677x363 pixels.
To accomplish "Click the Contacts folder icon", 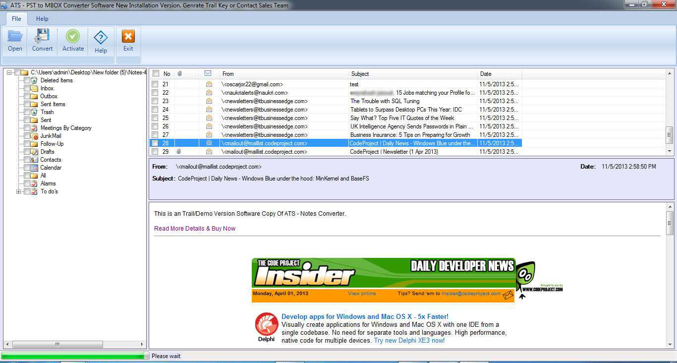I will coord(34,160).
